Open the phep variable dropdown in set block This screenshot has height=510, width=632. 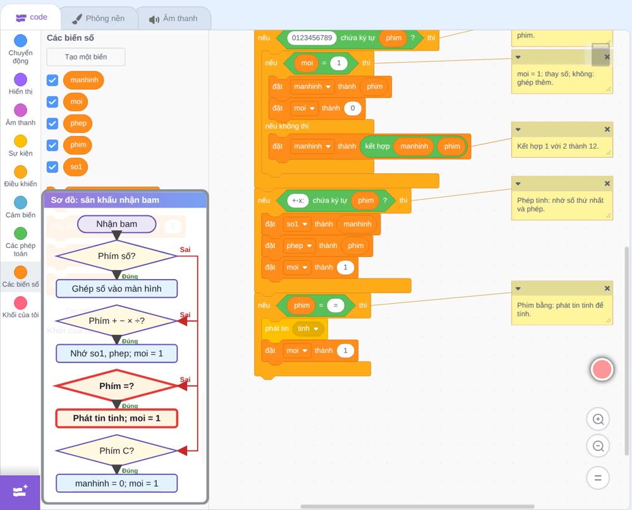click(x=299, y=246)
